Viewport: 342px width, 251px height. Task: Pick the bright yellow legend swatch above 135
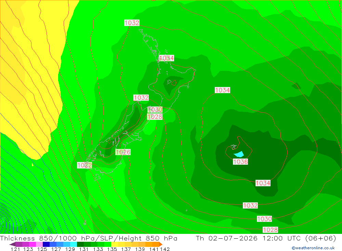[x=115, y=244]
